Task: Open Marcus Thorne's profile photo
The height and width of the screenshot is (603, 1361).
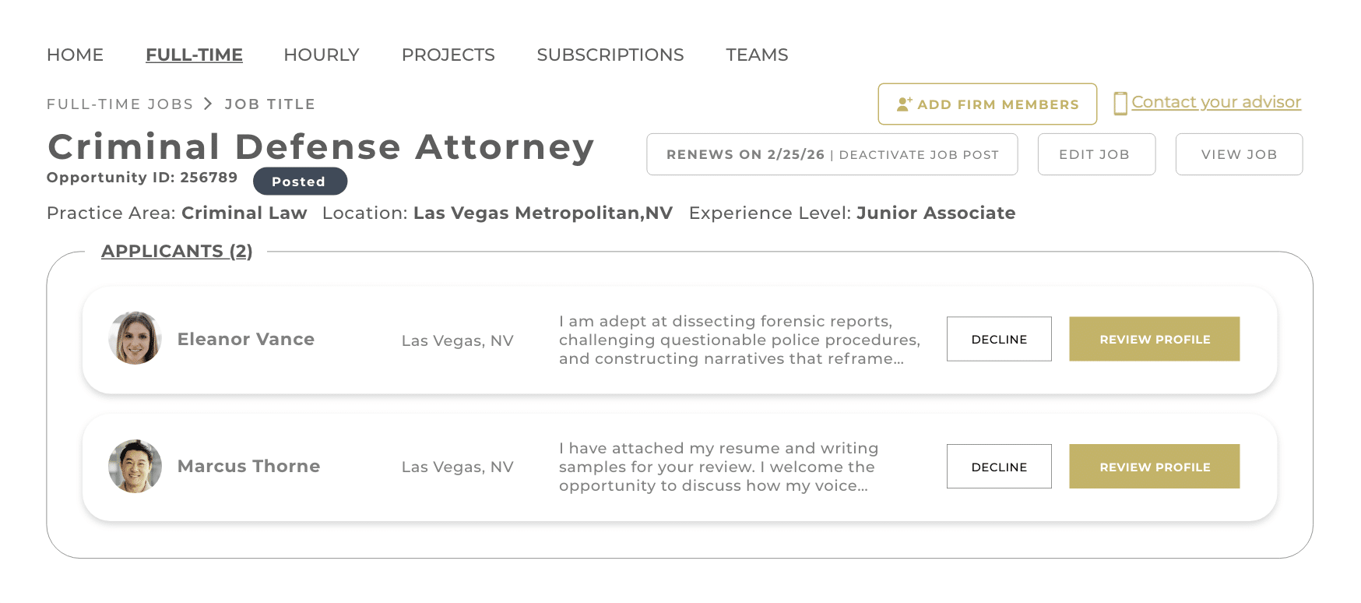Action: tap(135, 466)
